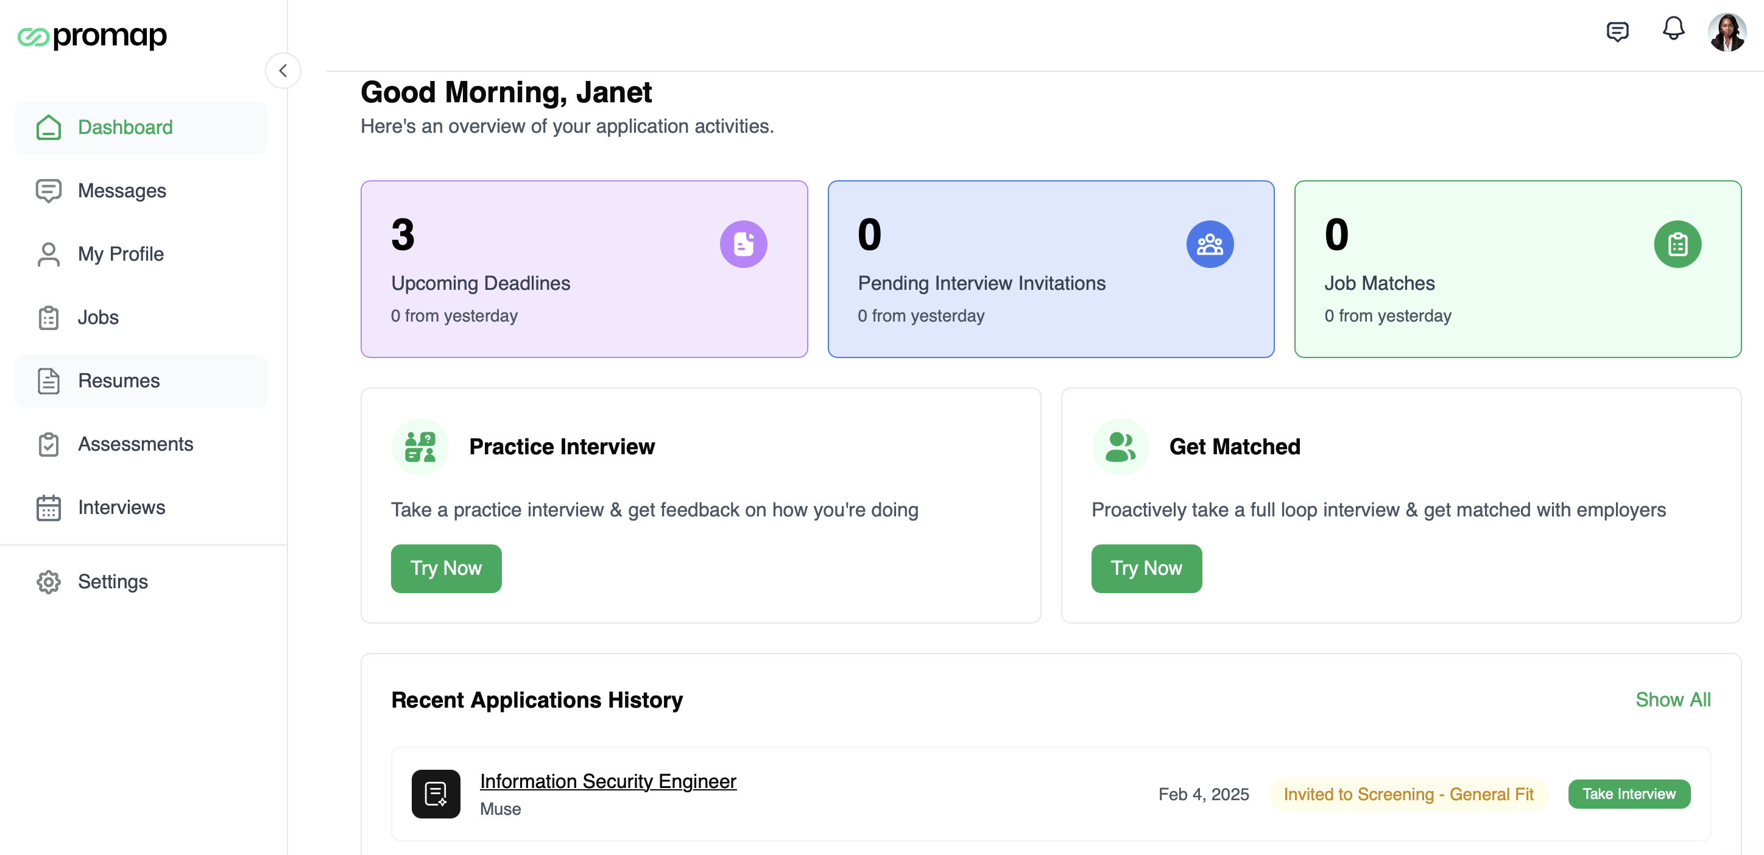Open Messages from sidebar

coord(140,191)
